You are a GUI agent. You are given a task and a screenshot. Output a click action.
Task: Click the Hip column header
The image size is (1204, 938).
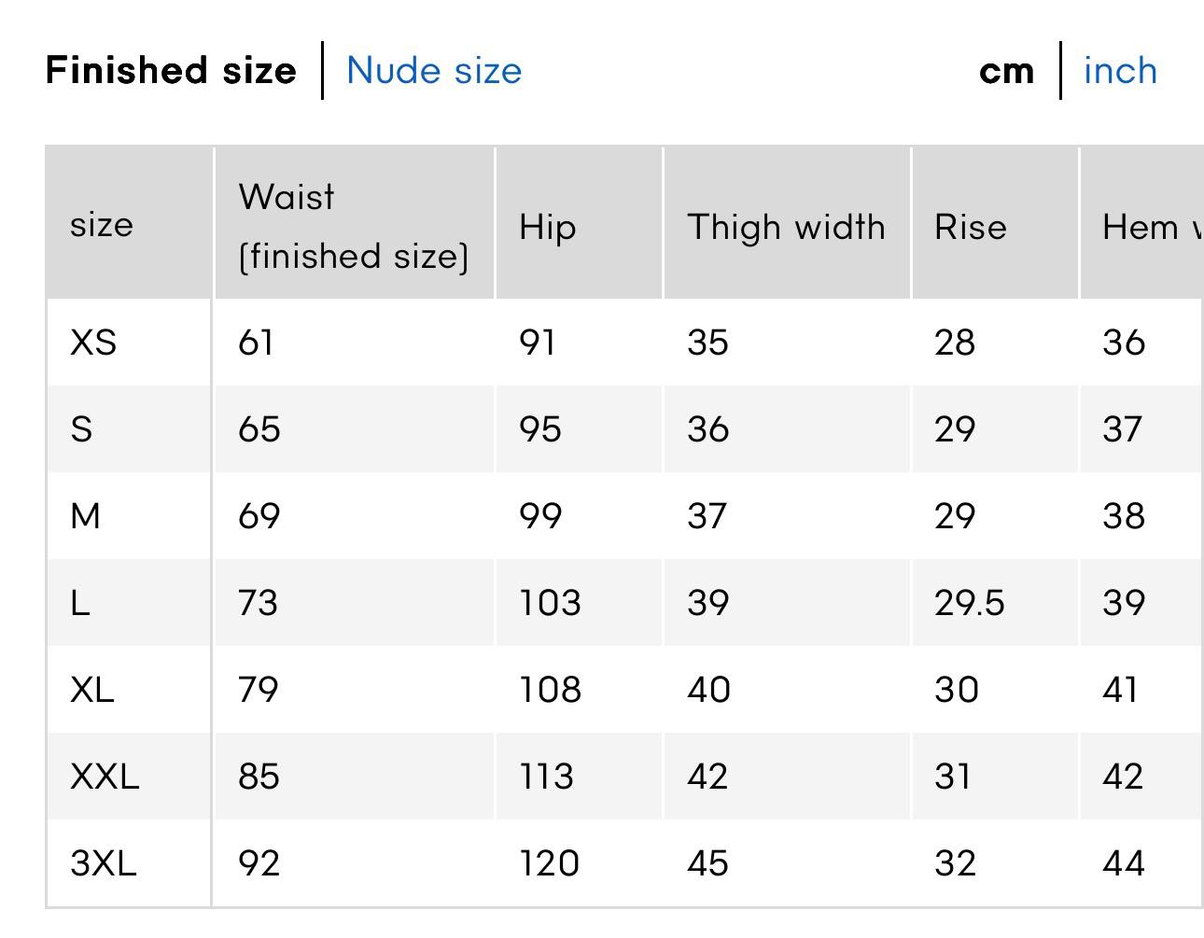coord(548,227)
